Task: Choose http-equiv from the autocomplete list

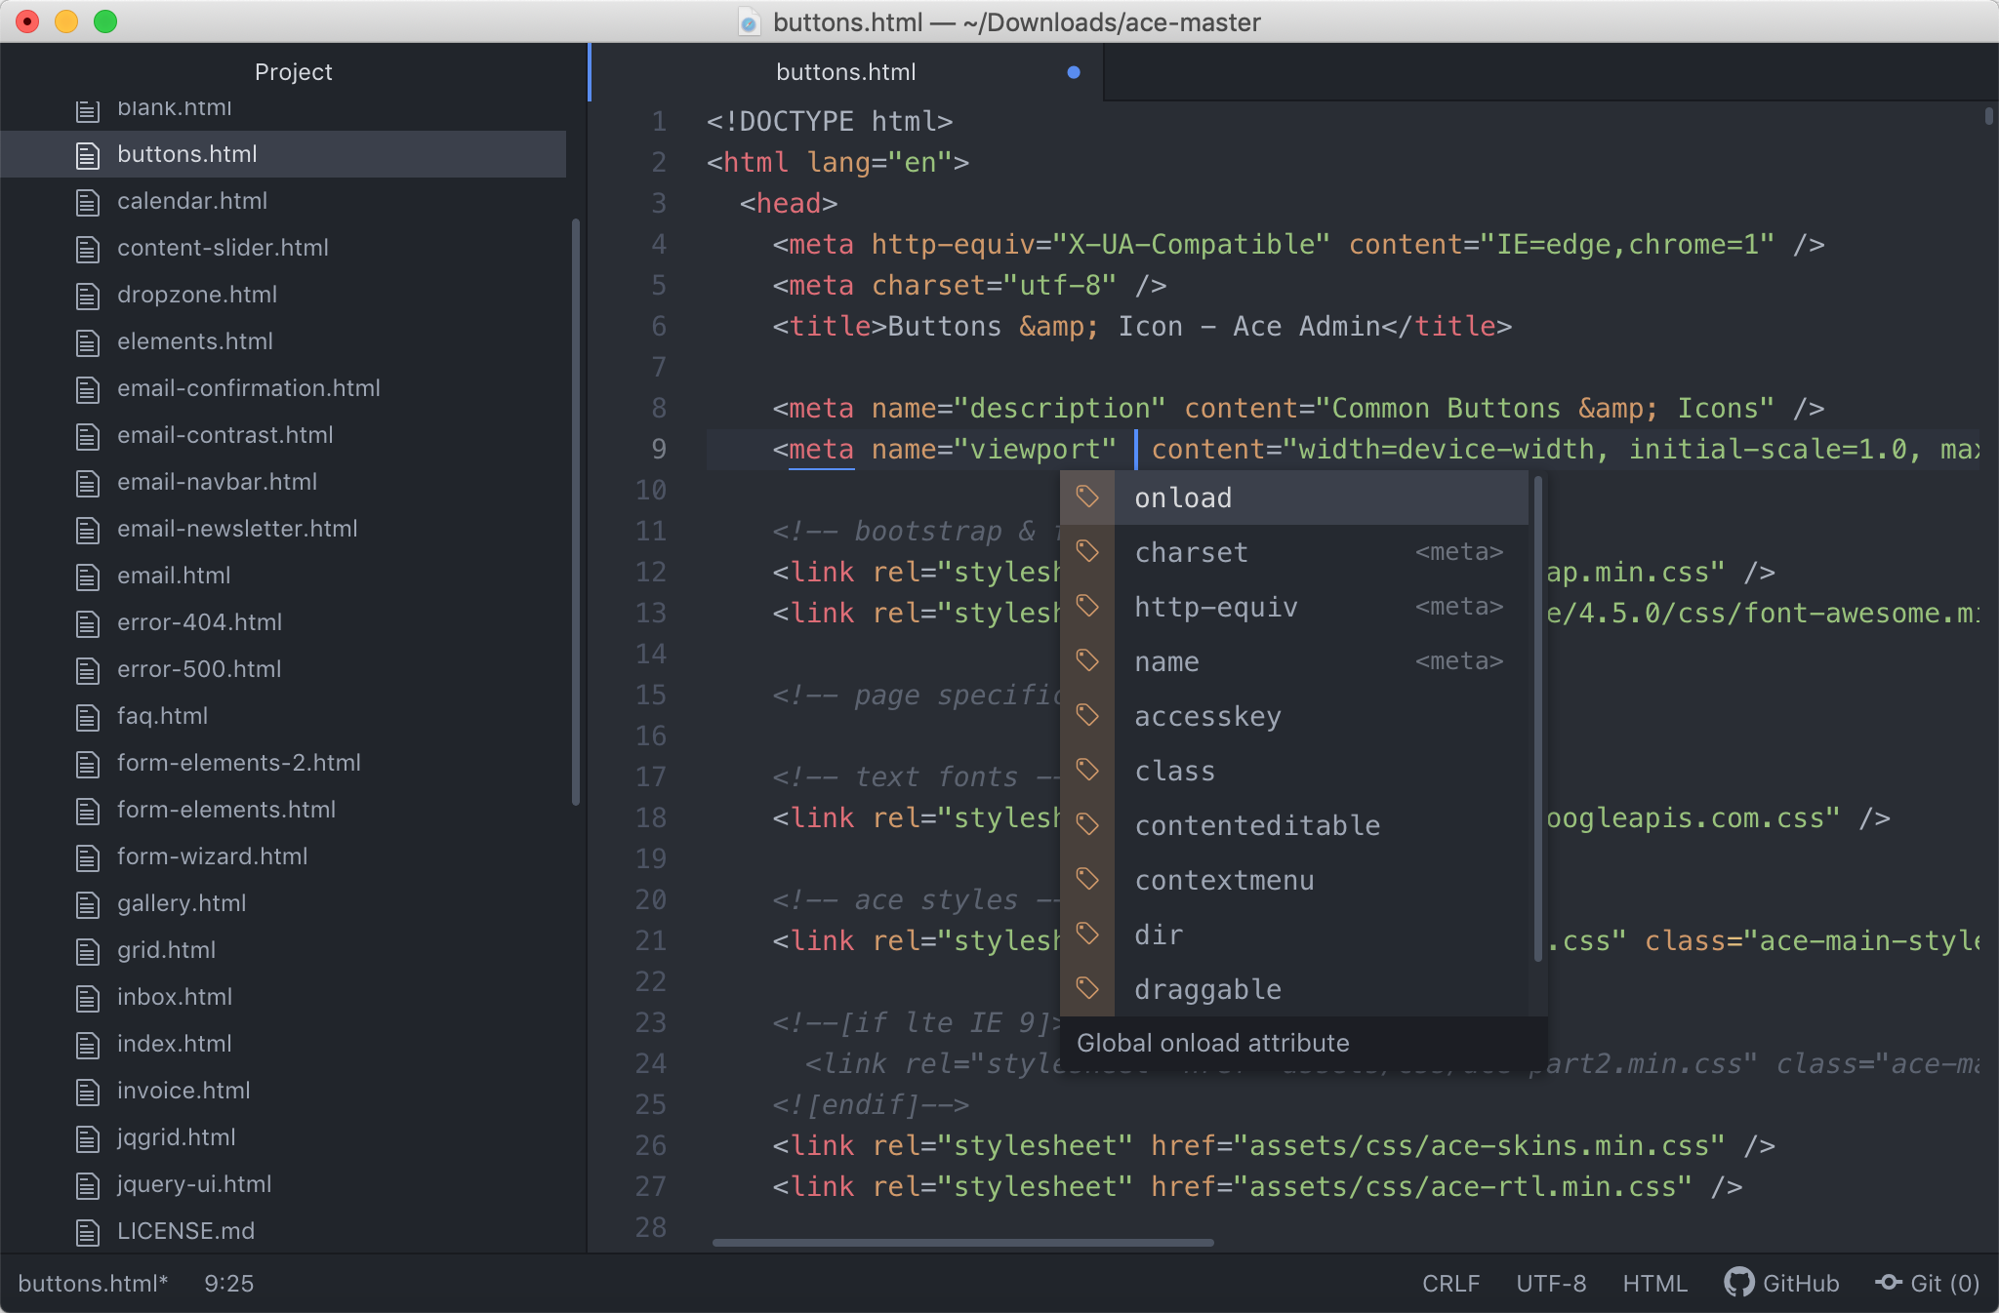Action: 1216,607
